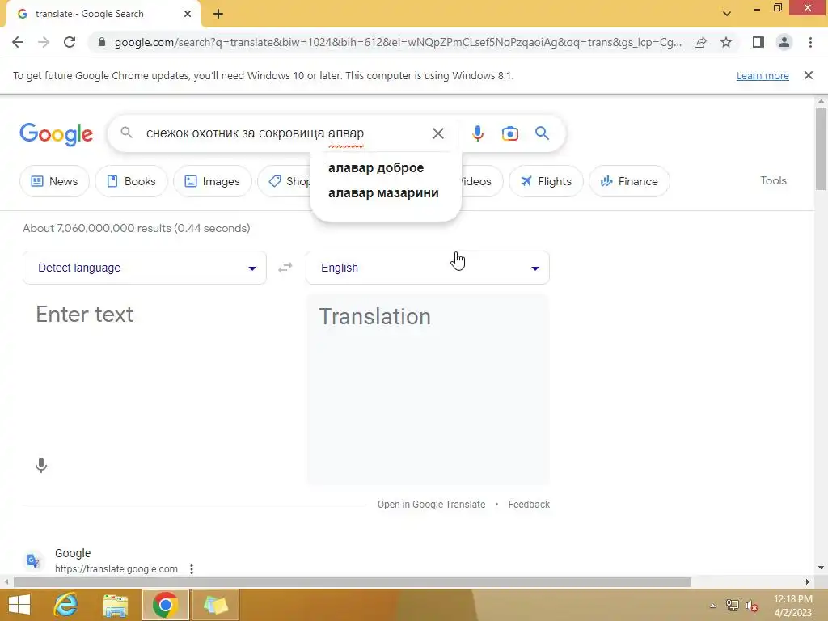
Task: Click the muted volume tray icon
Action: tap(752, 606)
